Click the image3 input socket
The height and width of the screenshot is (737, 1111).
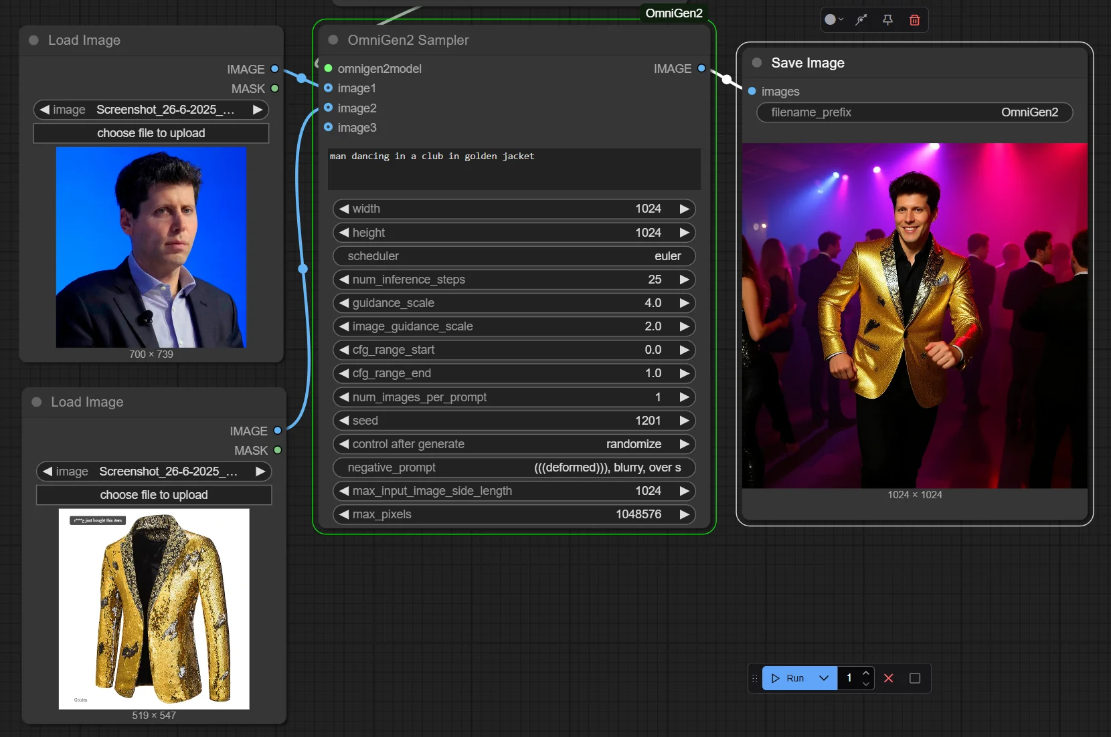tap(329, 127)
